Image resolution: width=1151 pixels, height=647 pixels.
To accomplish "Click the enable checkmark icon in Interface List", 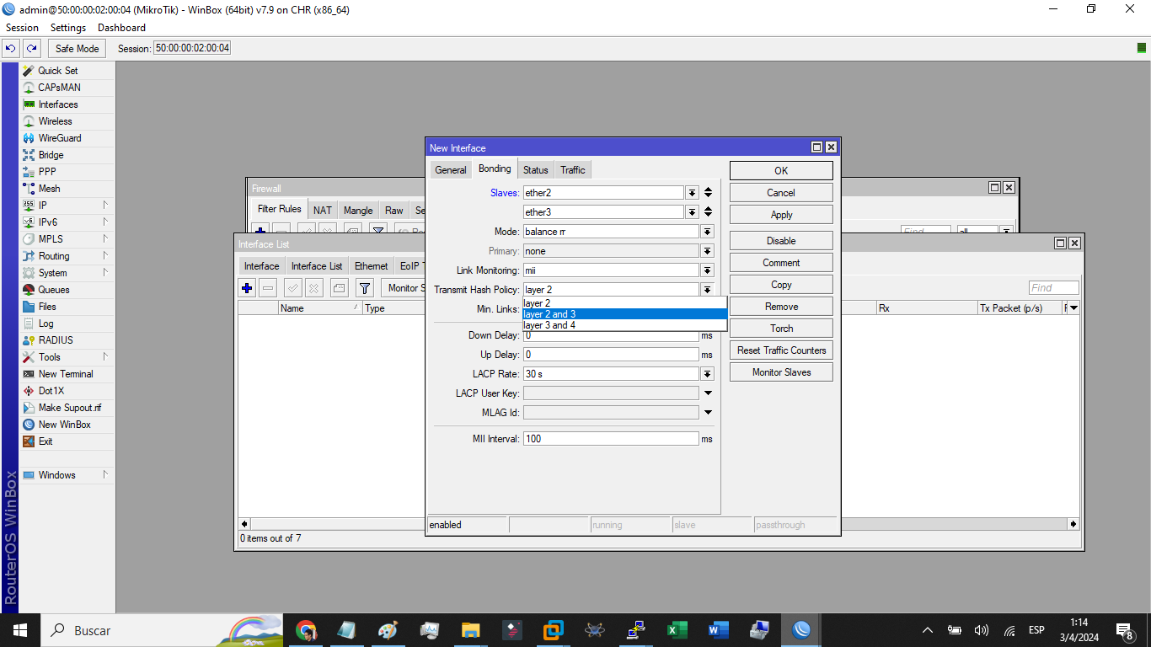I will (x=293, y=288).
